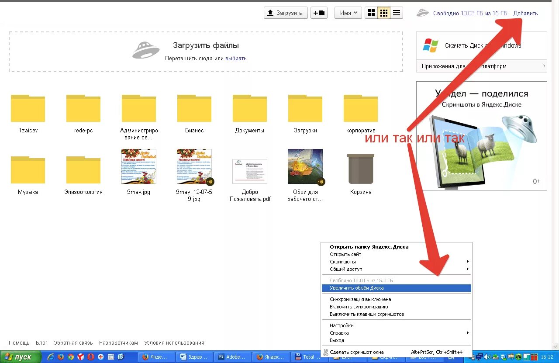The image size is (559, 363).
Task: Open the Помощь footer link
Action: (19, 343)
